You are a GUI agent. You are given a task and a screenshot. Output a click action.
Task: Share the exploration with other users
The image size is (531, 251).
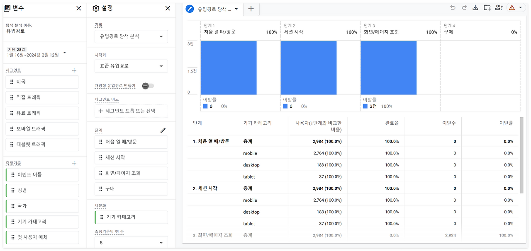(499, 7)
